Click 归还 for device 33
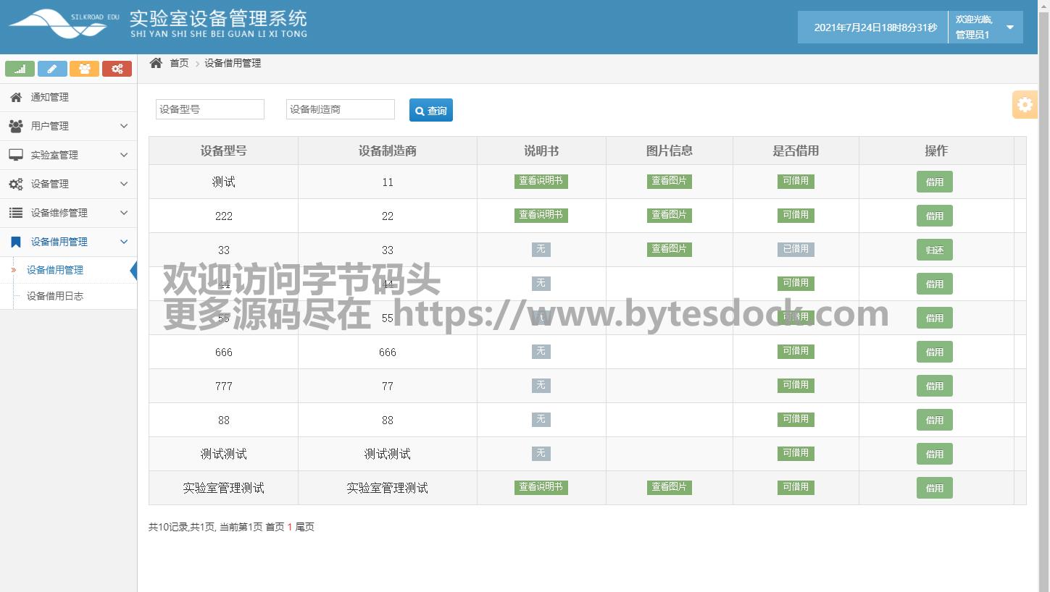Viewport: 1050px width, 592px height. (934, 250)
